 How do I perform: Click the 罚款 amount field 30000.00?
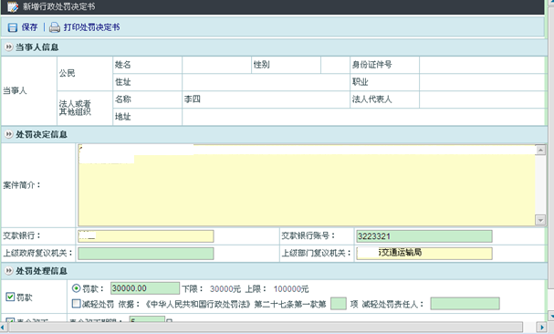point(145,288)
